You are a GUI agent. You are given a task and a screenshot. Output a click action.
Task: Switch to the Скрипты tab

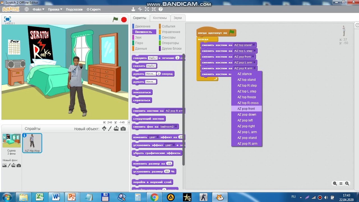[x=139, y=18]
